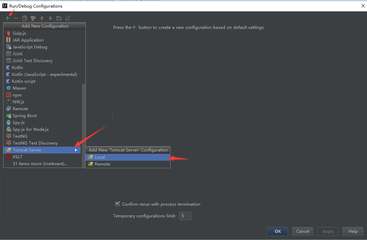
Task: Click the OK button
Action: click(277, 231)
